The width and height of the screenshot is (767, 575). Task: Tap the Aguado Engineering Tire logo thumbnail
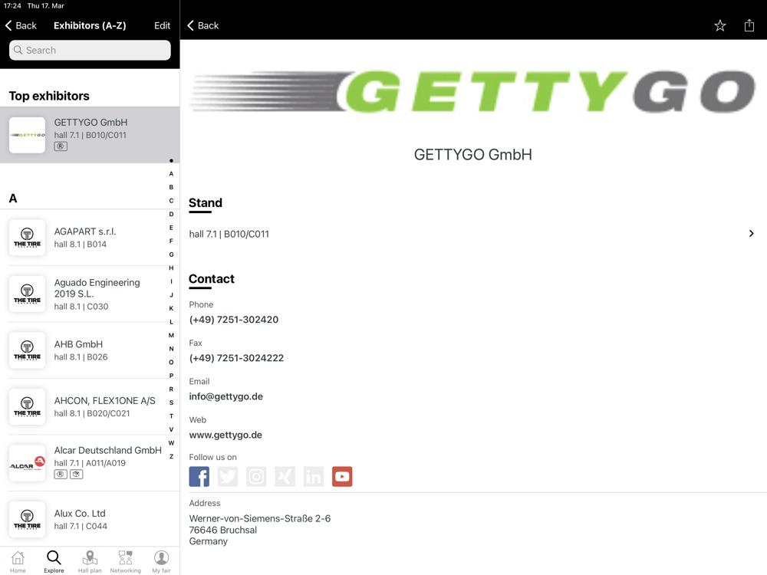[x=28, y=294]
